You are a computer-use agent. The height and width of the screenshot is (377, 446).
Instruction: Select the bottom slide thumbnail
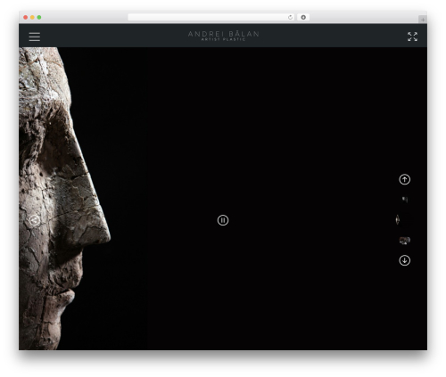[404, 240]
